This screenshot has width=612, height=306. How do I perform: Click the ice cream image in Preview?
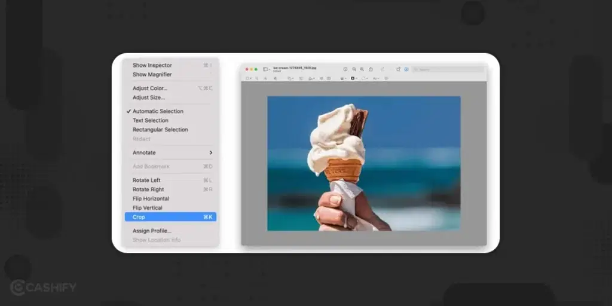tap(364, 164)
